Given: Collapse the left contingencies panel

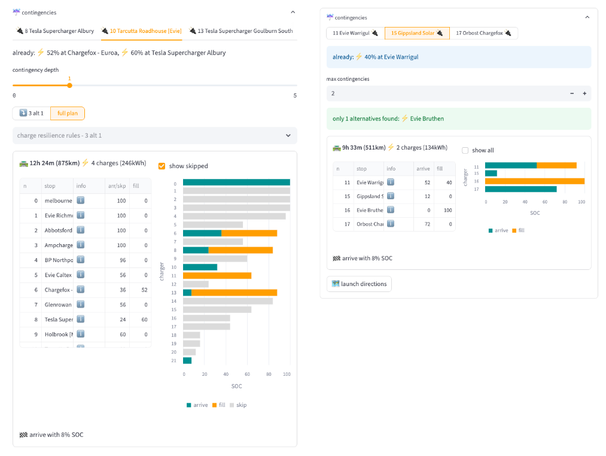Looking at the screenshot, I should coord(292,12).
